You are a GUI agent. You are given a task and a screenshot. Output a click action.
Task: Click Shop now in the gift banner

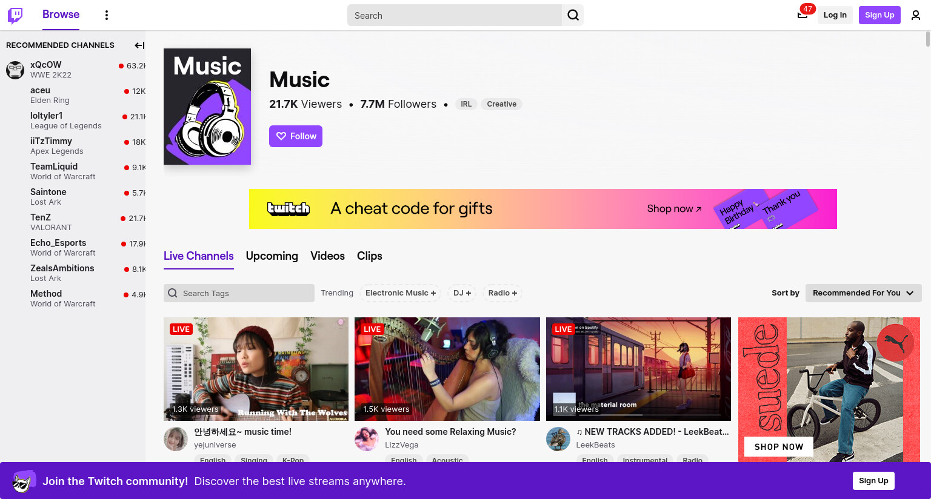tap(674, 209)
